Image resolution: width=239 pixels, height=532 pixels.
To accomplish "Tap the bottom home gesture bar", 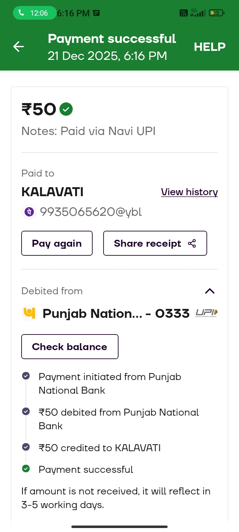I will (x=119, y=527).
